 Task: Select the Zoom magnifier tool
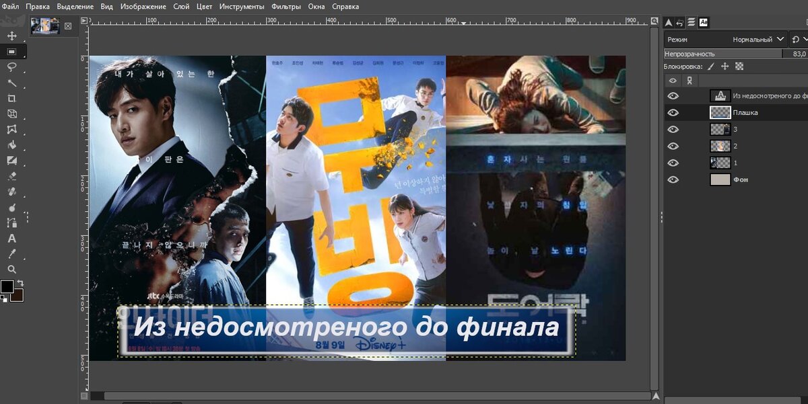pyautogui.click(x=11, y=269)
